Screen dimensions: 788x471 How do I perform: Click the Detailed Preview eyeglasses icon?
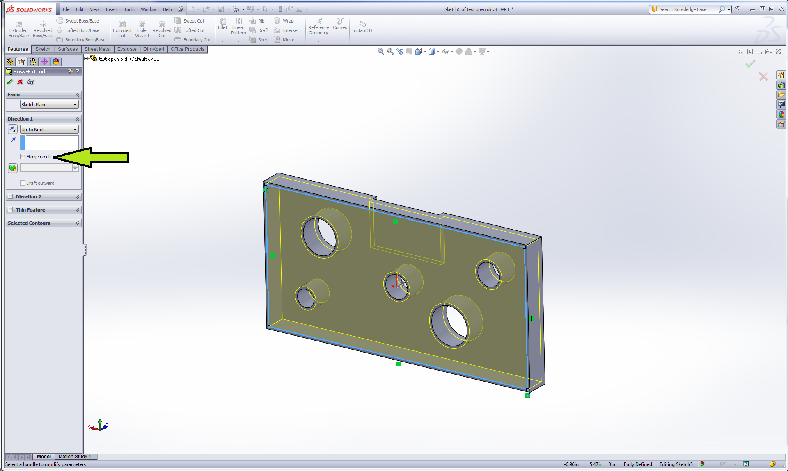(x=31, y=82)
